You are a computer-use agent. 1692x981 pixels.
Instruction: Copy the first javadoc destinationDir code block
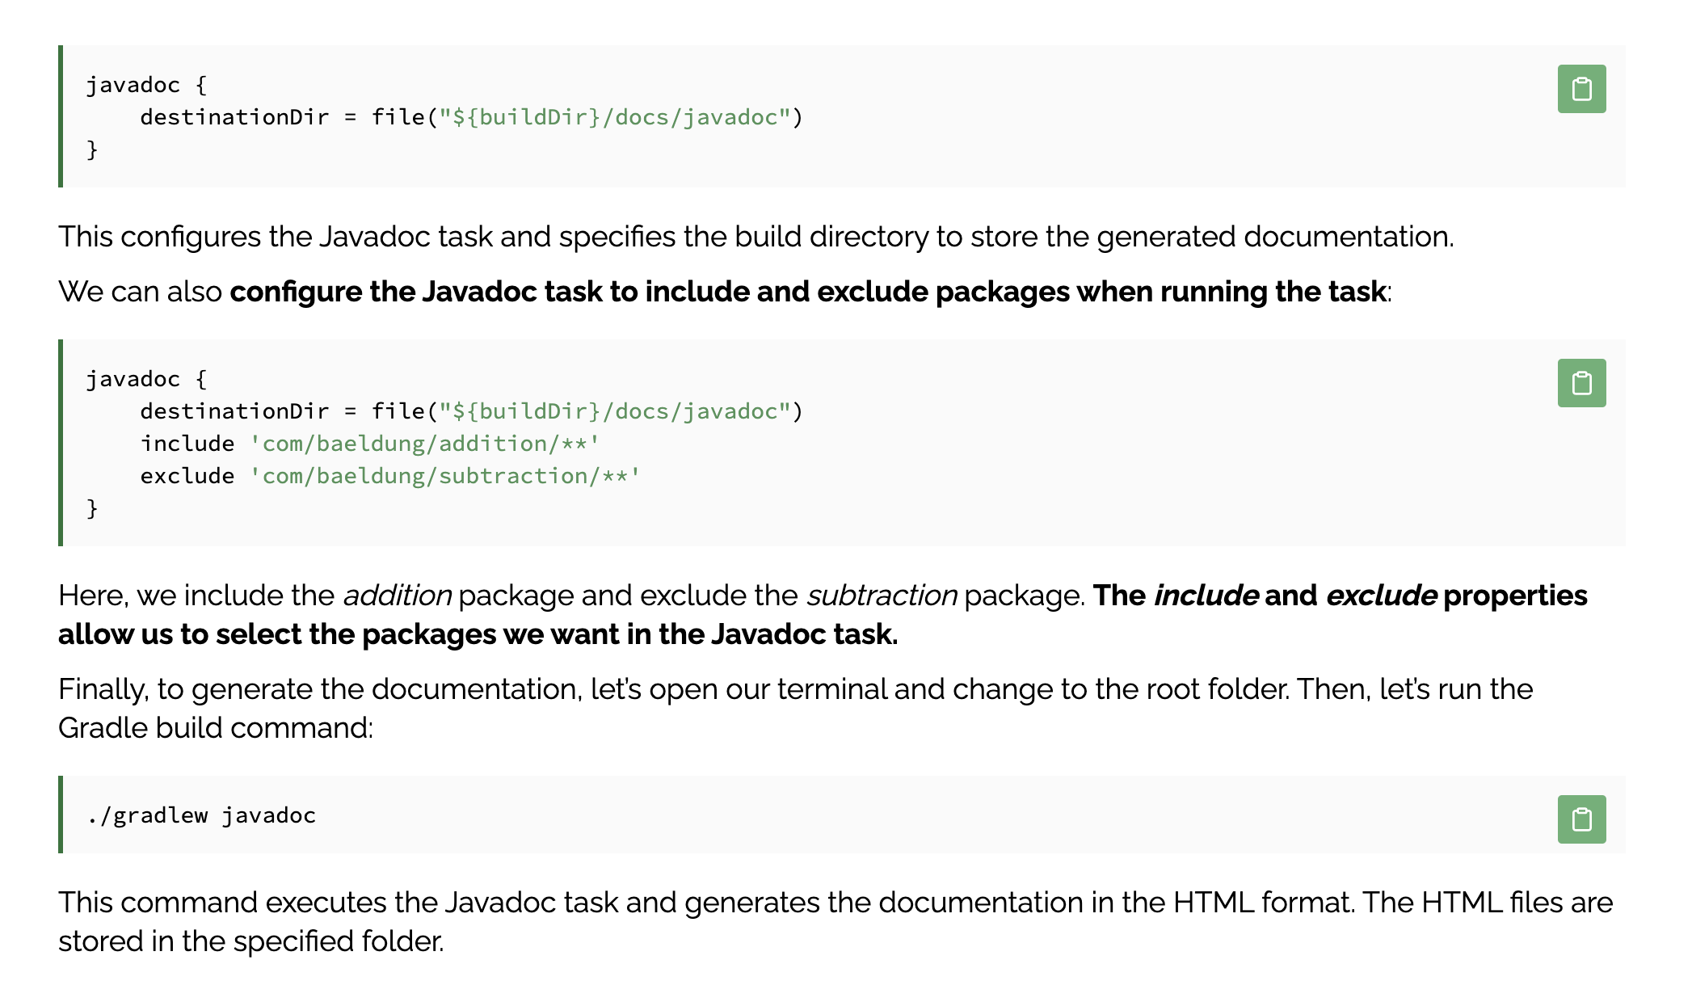(1581, 89)
